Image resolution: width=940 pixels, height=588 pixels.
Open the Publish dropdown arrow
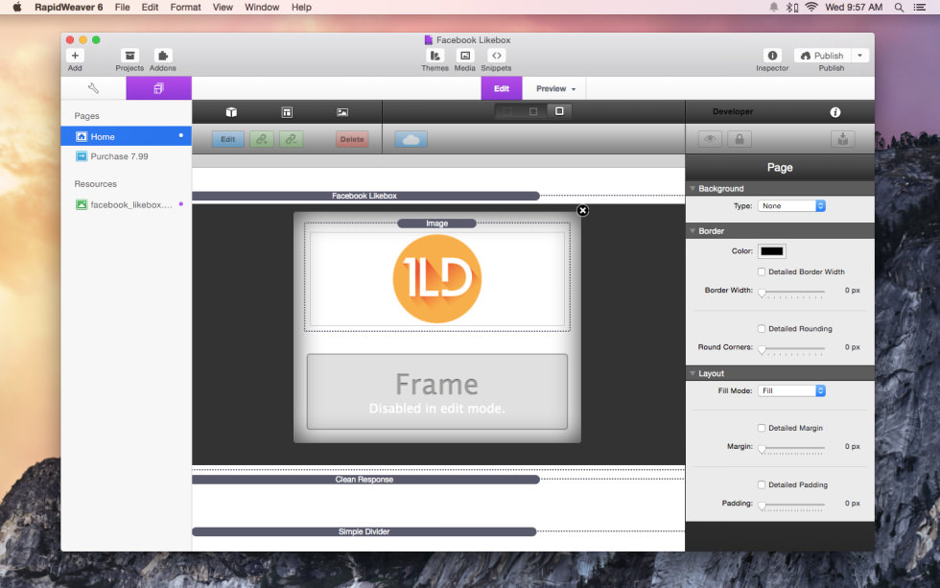pos(860,56)
